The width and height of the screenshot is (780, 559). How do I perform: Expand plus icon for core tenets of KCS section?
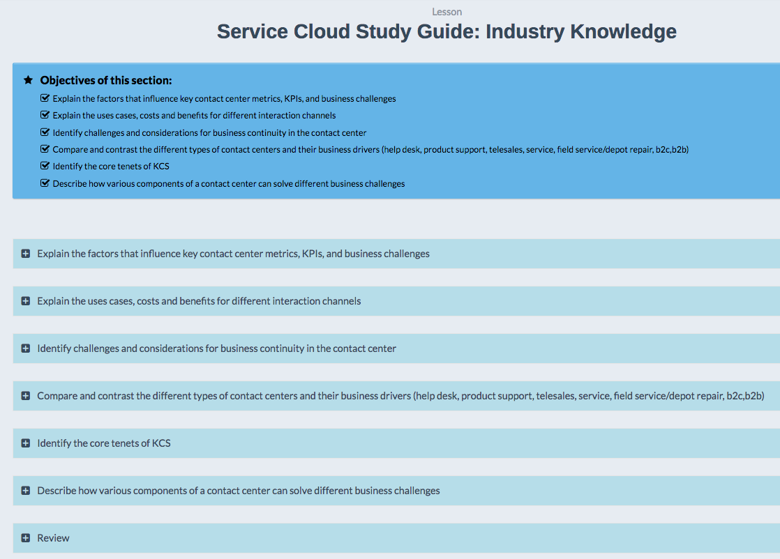click(x=26, y=443)
